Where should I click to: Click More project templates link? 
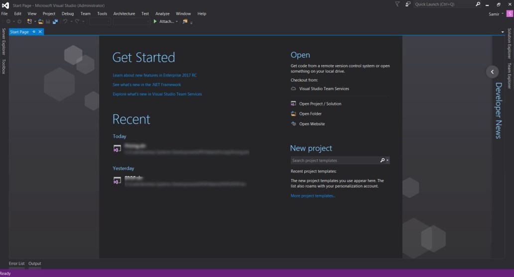coord(313,196)
